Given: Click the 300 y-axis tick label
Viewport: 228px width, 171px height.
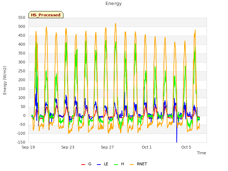Looking at the screenshot, I should [x=22, y=62].
